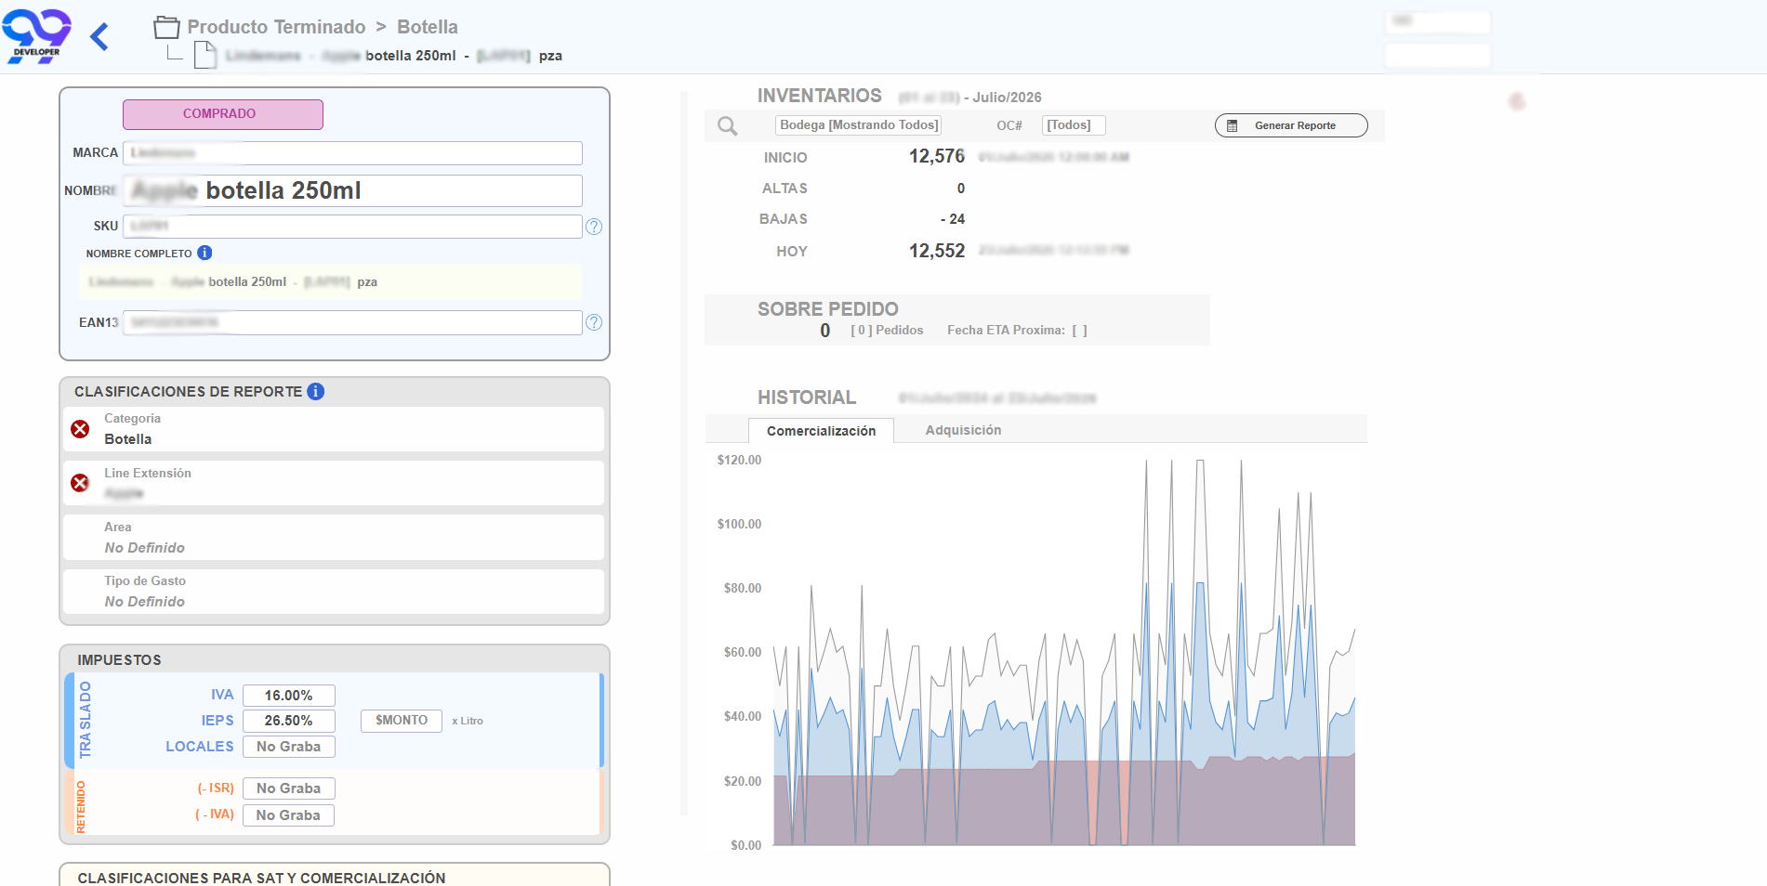Image resolution: width=1767 pixels, height=886 pixels.
Task: Set the LOCALES tax No Graba value
Action: tap(288, 747)
